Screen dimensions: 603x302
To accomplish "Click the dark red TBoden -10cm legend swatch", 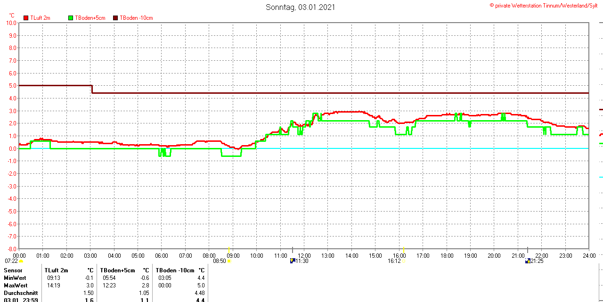I will click(x=116, y=18).
